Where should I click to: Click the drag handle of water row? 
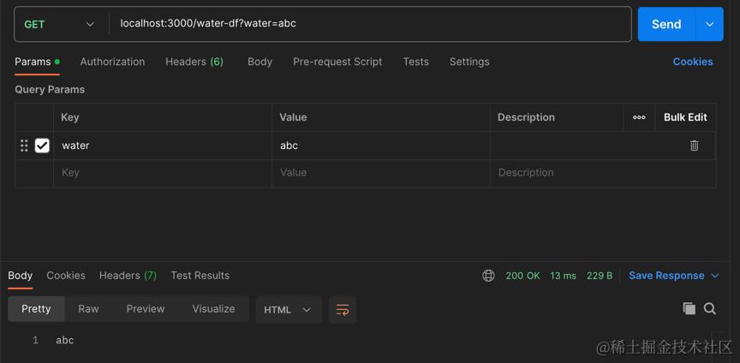[24, 146]
